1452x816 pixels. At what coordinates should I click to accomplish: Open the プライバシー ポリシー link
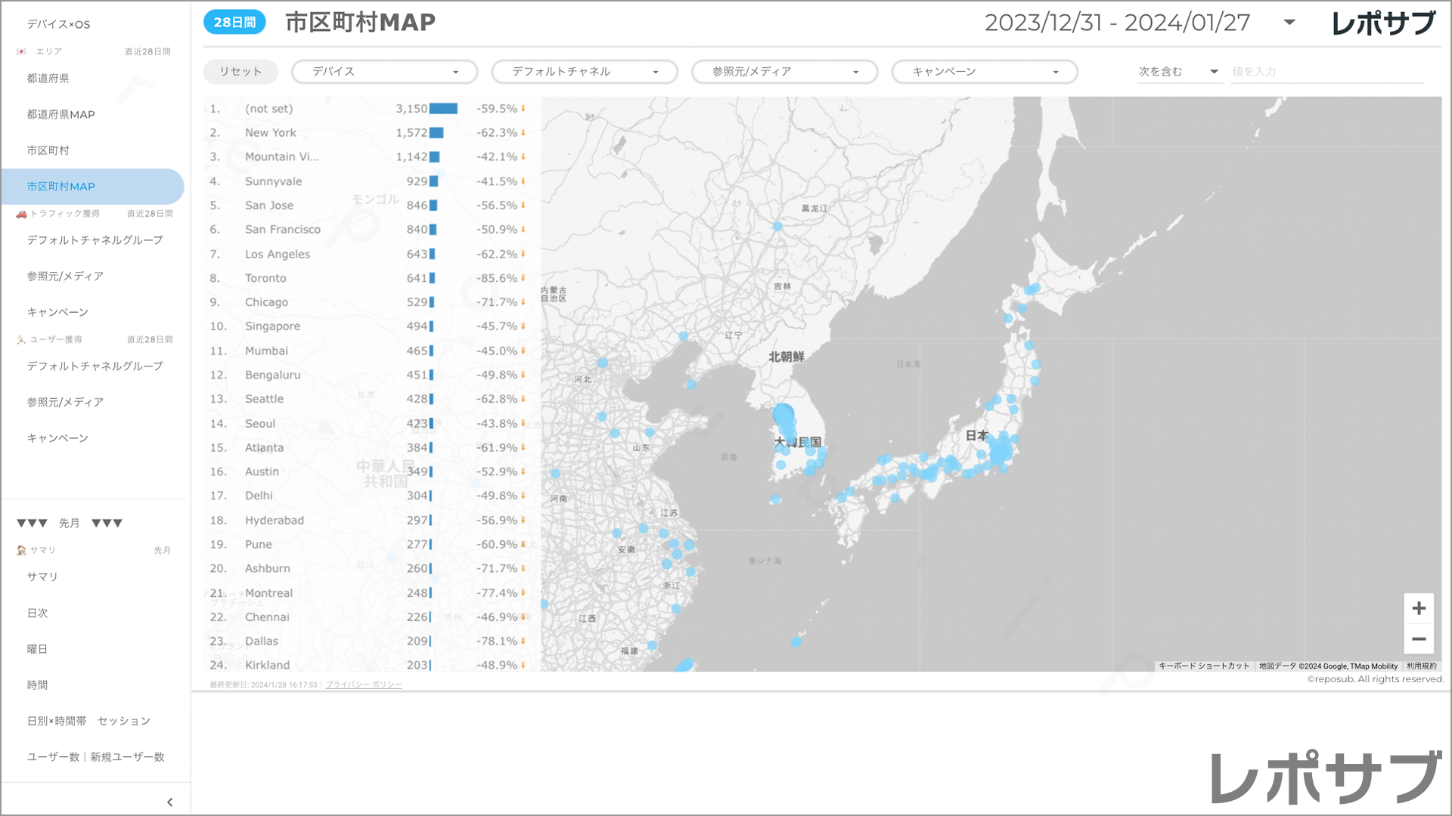(364, 685)
